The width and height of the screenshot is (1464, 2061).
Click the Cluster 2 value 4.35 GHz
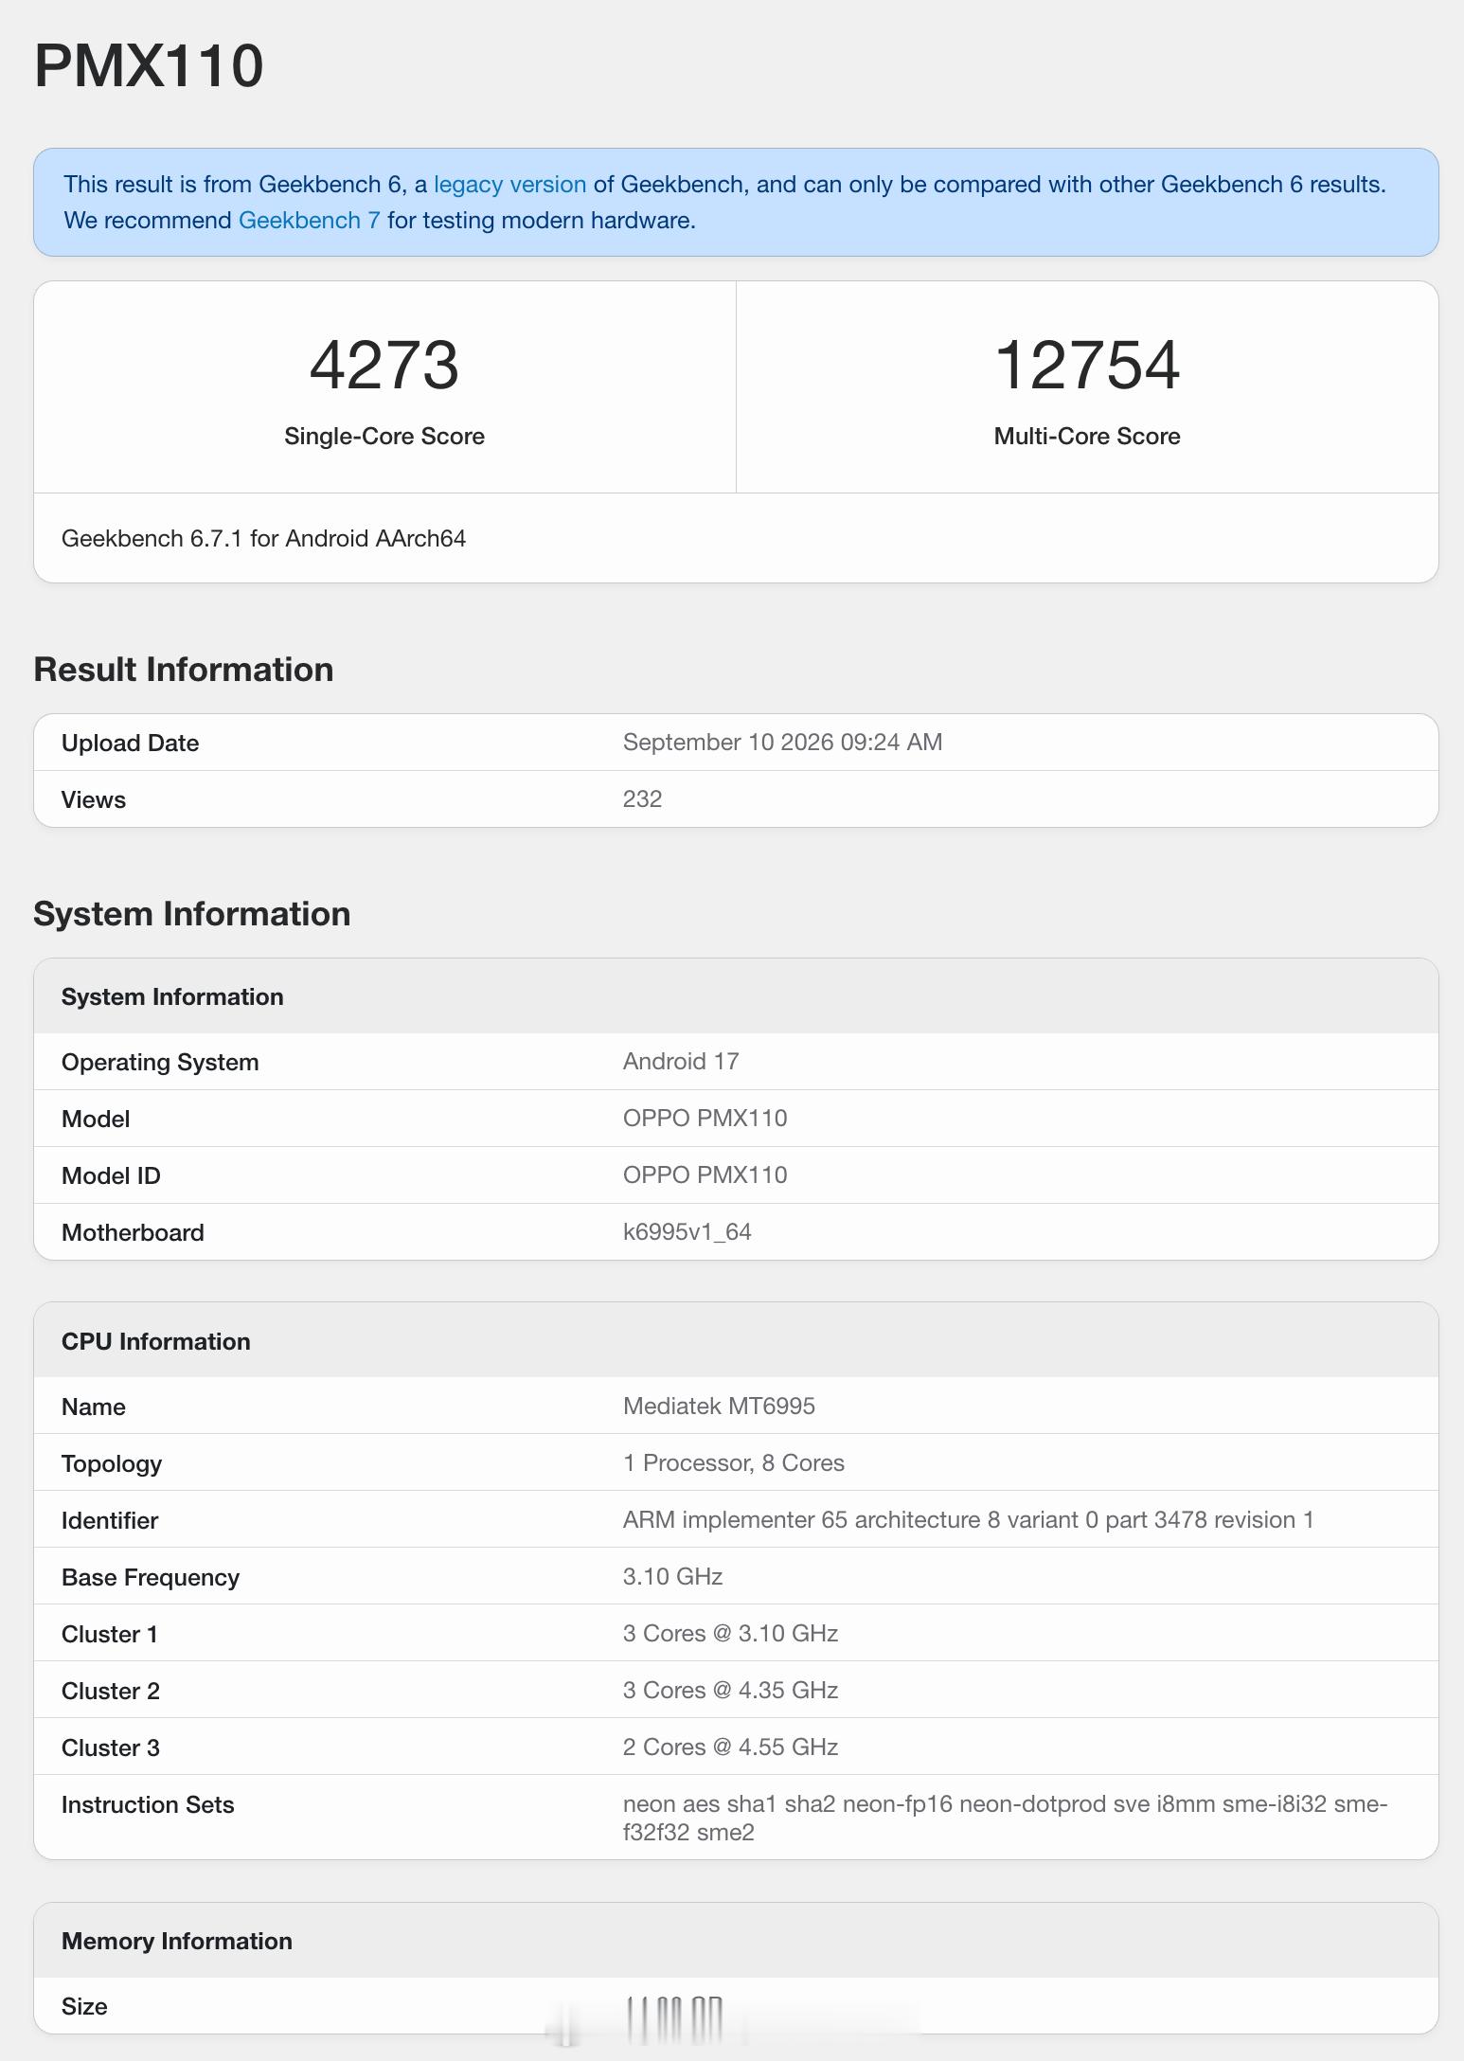[x=730, y=1690]
